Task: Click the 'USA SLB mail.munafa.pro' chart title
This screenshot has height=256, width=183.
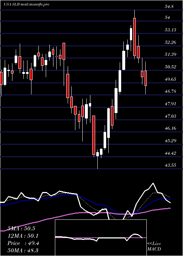Action: 26,4
